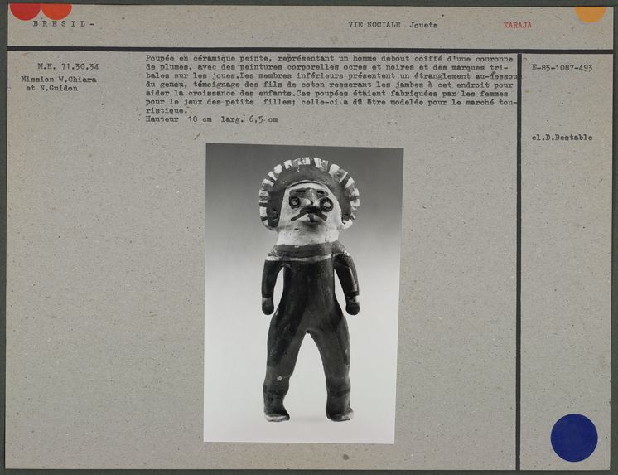Image resolution: width=618 pixels, height=475 pixels.
Task: Click the vertical black divider line
Action: pos(519,249)
